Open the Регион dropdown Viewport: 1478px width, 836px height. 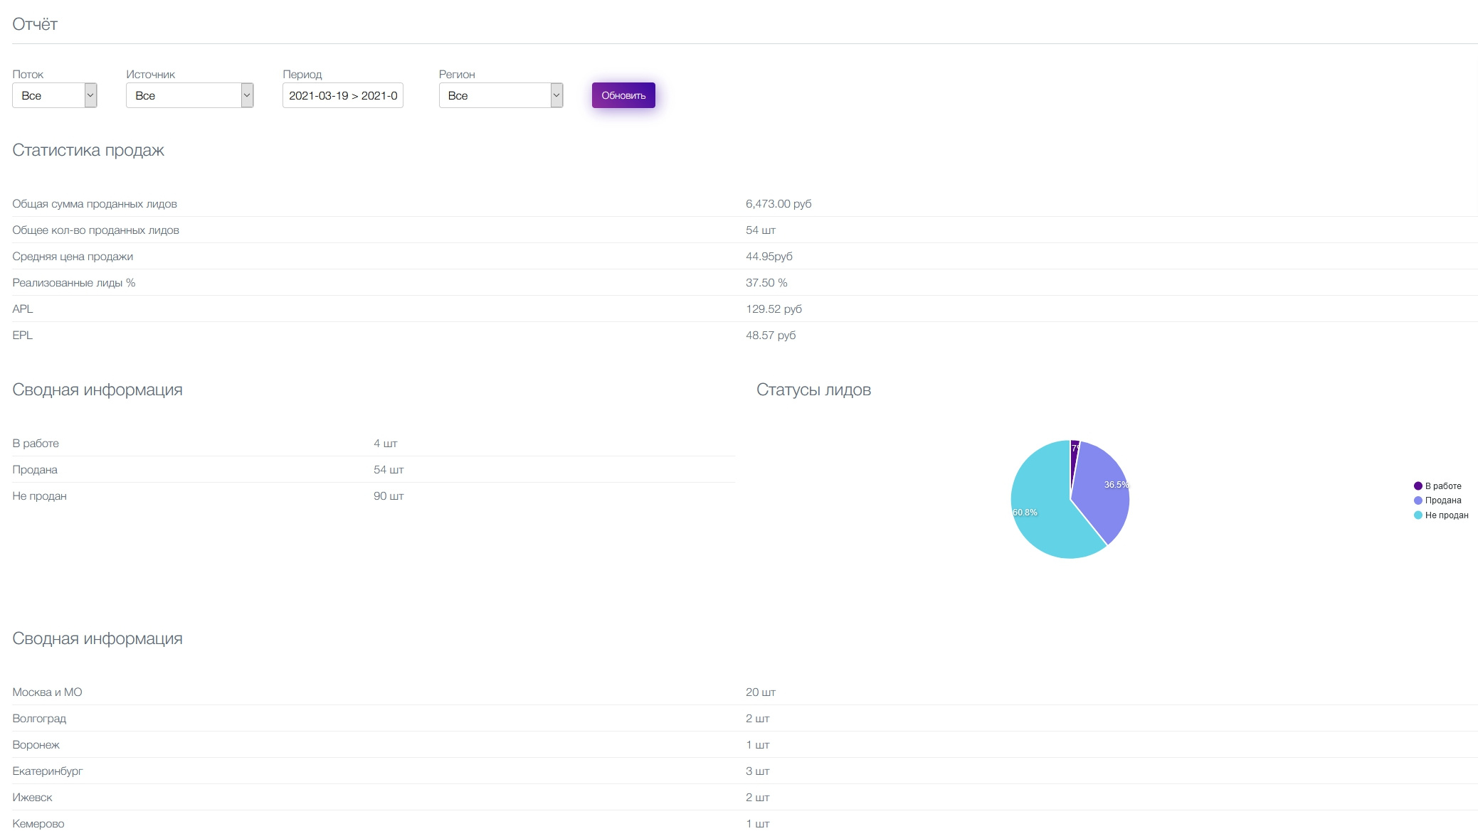495,95
